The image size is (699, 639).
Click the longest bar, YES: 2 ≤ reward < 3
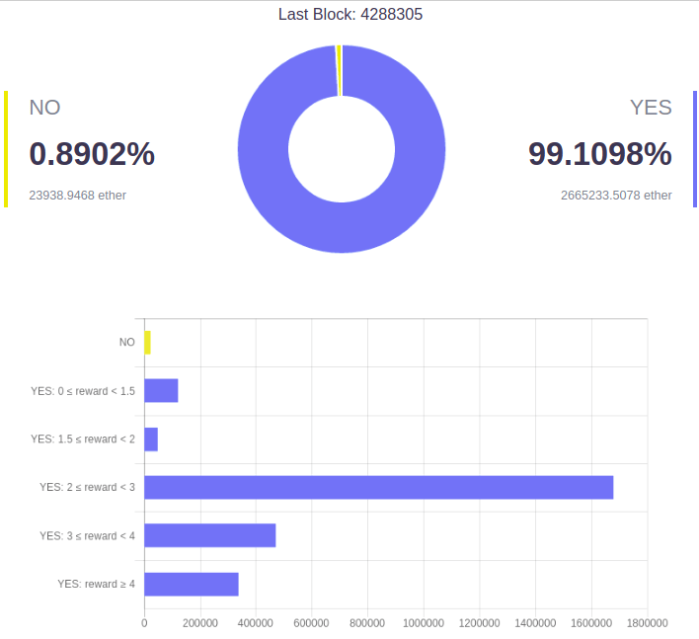[378, 488]
